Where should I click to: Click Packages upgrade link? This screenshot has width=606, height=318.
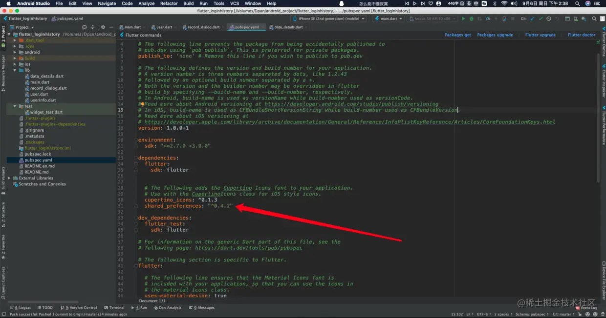[495, 35]
